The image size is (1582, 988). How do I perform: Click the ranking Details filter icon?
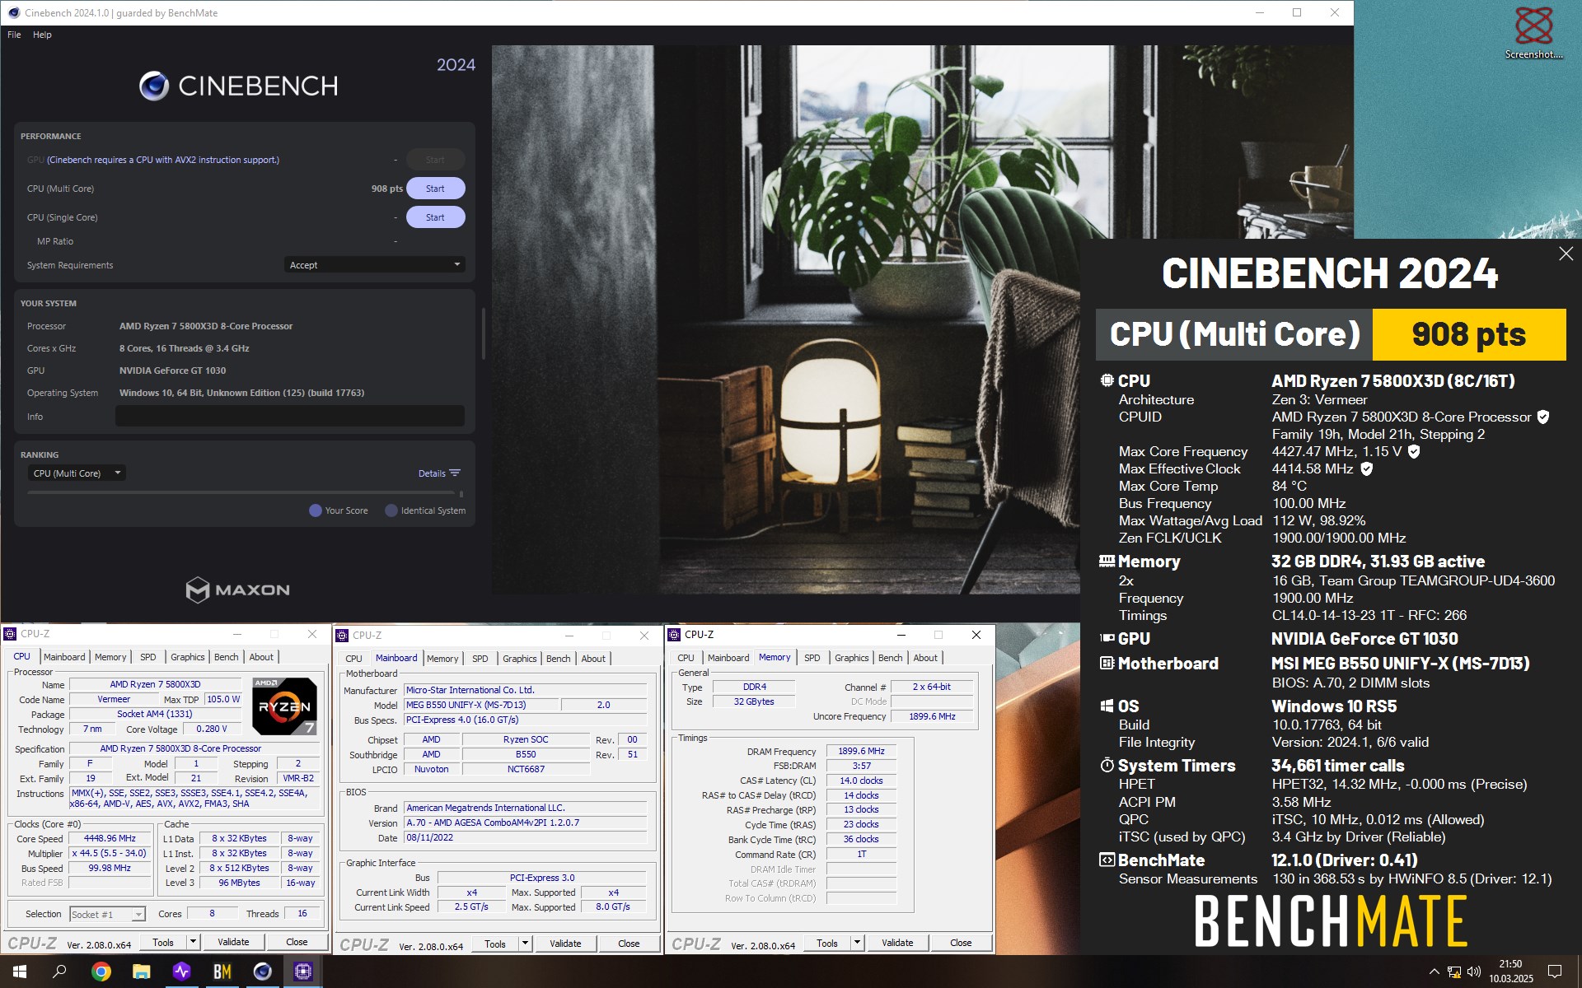click(x=455, y=473)
